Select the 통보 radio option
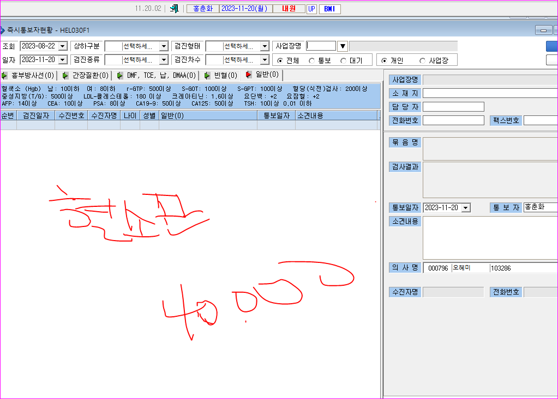The width and height of the screenshot is (558, 399). pos(312,61)
